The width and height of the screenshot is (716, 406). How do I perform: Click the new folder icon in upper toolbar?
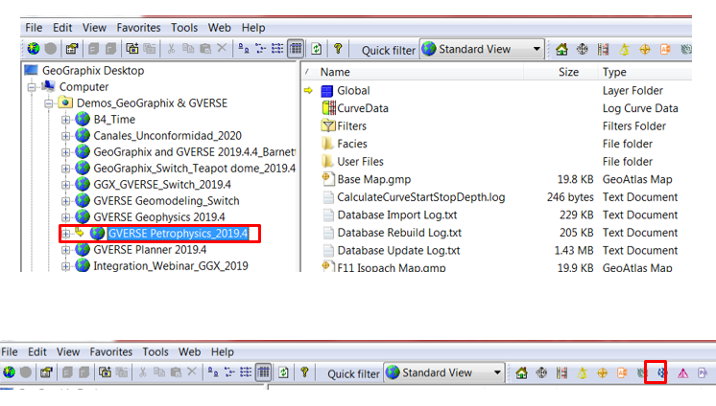click(131, 48)
